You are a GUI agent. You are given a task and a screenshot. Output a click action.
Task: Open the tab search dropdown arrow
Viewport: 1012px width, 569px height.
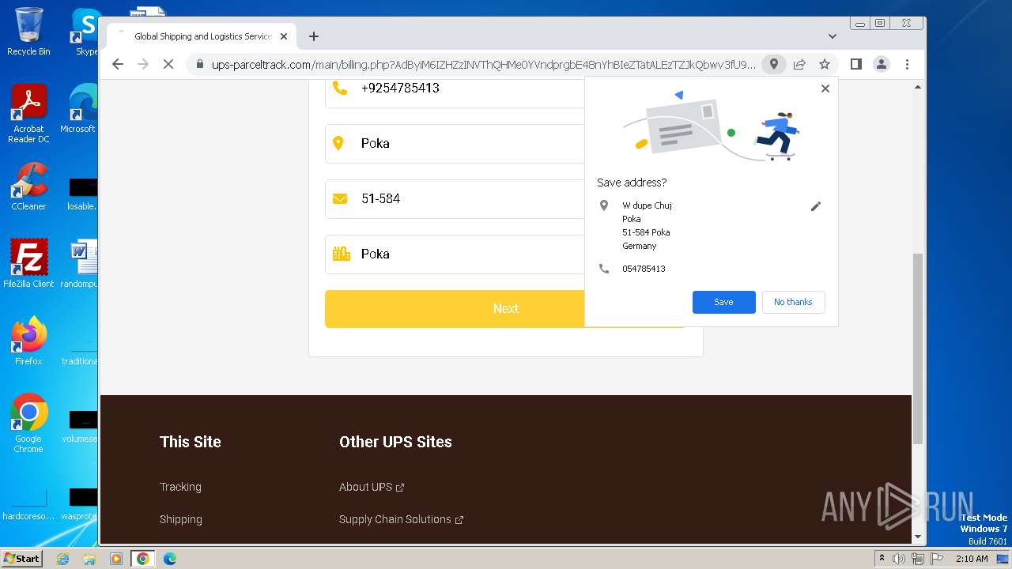coord(832,36)
